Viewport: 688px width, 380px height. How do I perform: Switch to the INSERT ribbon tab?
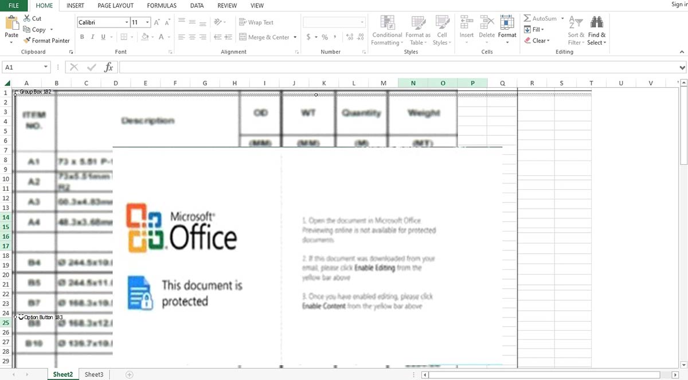coord(75,5)
